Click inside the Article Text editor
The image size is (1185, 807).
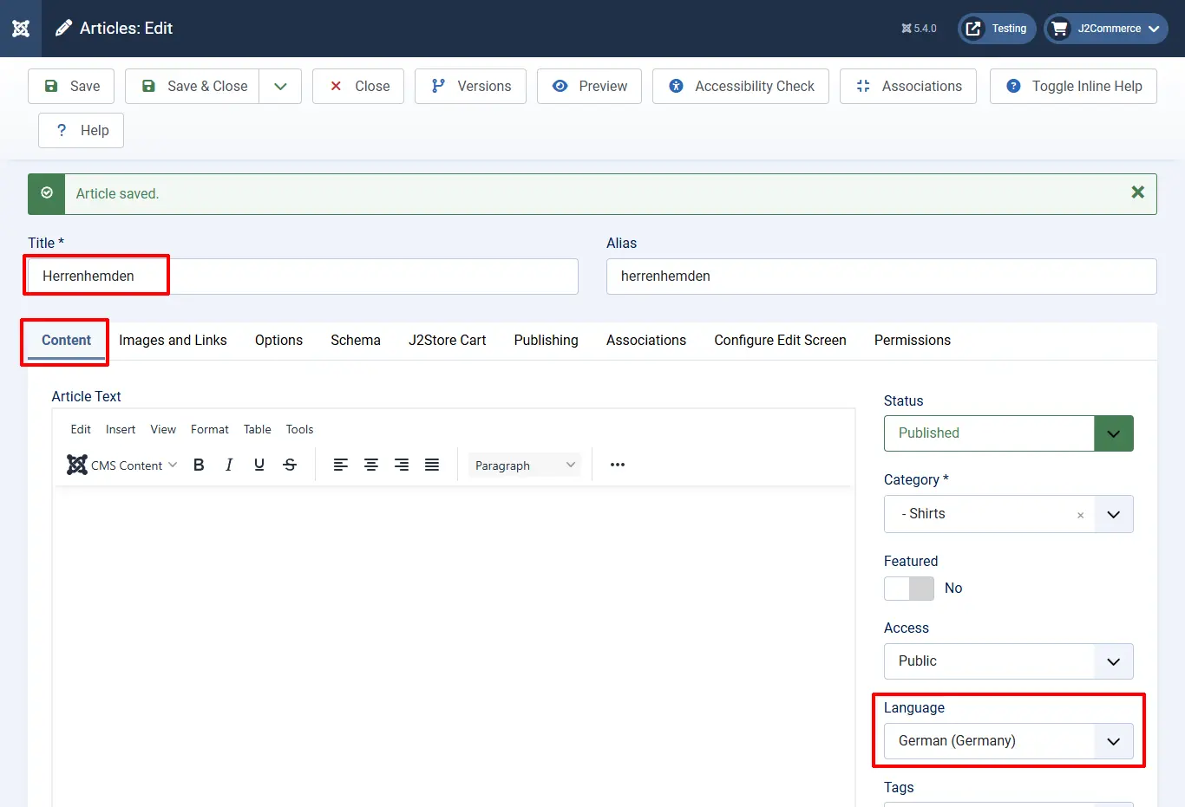click(x=454, y=646)
